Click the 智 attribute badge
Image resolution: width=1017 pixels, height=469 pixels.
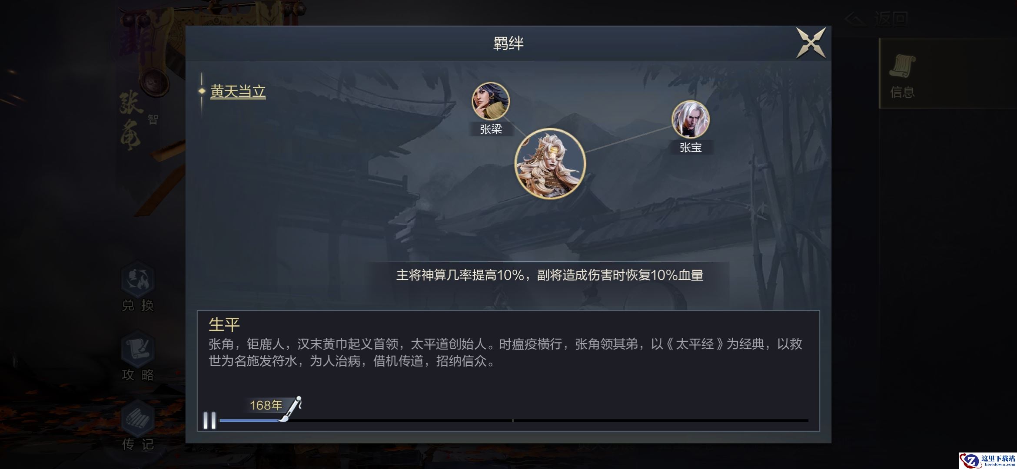point(153,119)
